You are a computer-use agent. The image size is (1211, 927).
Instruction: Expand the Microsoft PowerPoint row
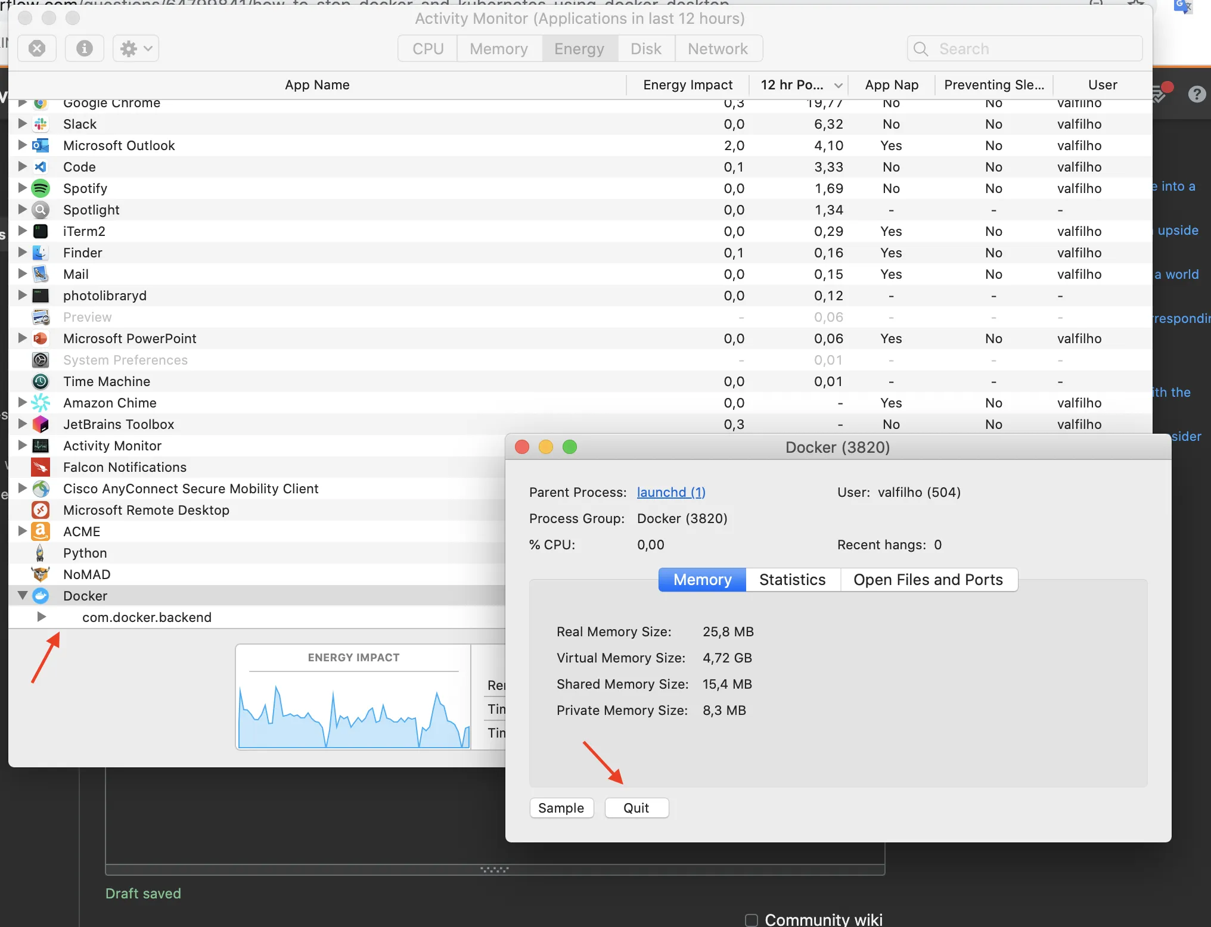[23, 338]
